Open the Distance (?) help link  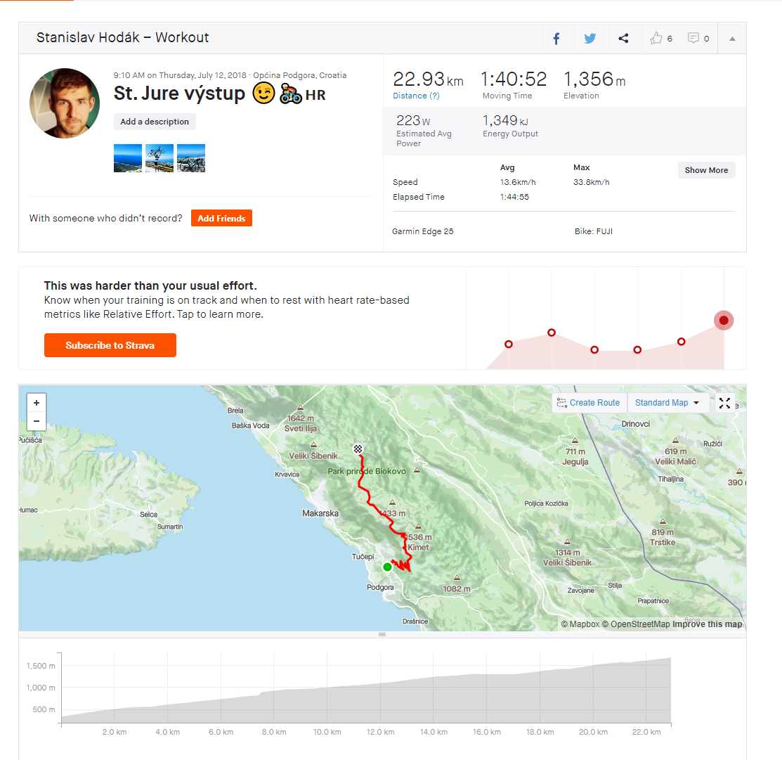point(416,96)
